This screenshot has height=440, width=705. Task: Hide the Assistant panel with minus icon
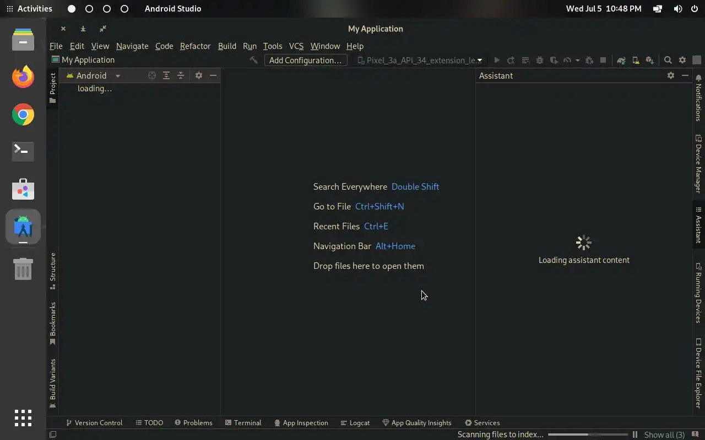tap(685, 75)
